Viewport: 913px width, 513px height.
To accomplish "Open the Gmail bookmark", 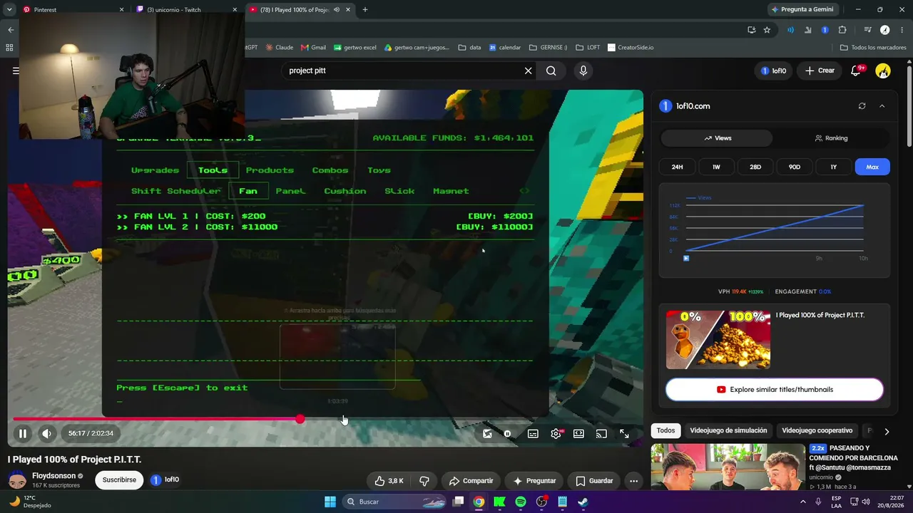I will (x=313, y=48).
